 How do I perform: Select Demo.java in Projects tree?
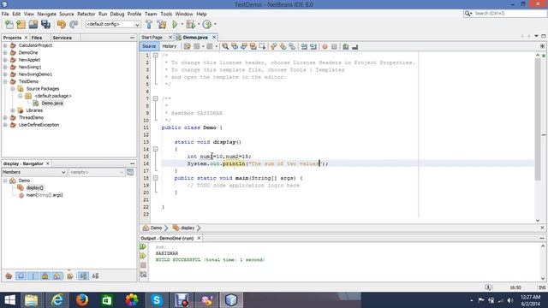(52, 103)
